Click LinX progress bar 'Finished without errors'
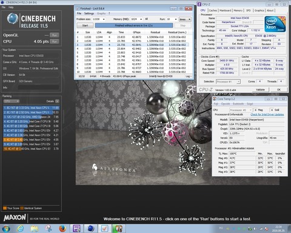This screenshot has width=291, height=233. click(134, 25)
